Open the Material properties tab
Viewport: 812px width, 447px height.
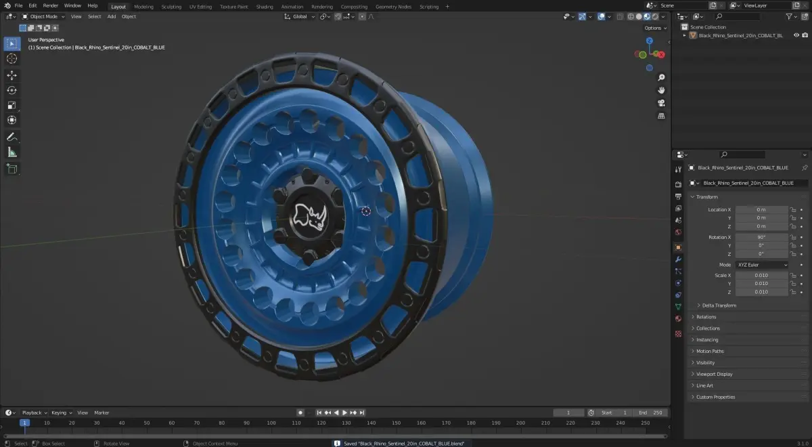tap(678, 319)
